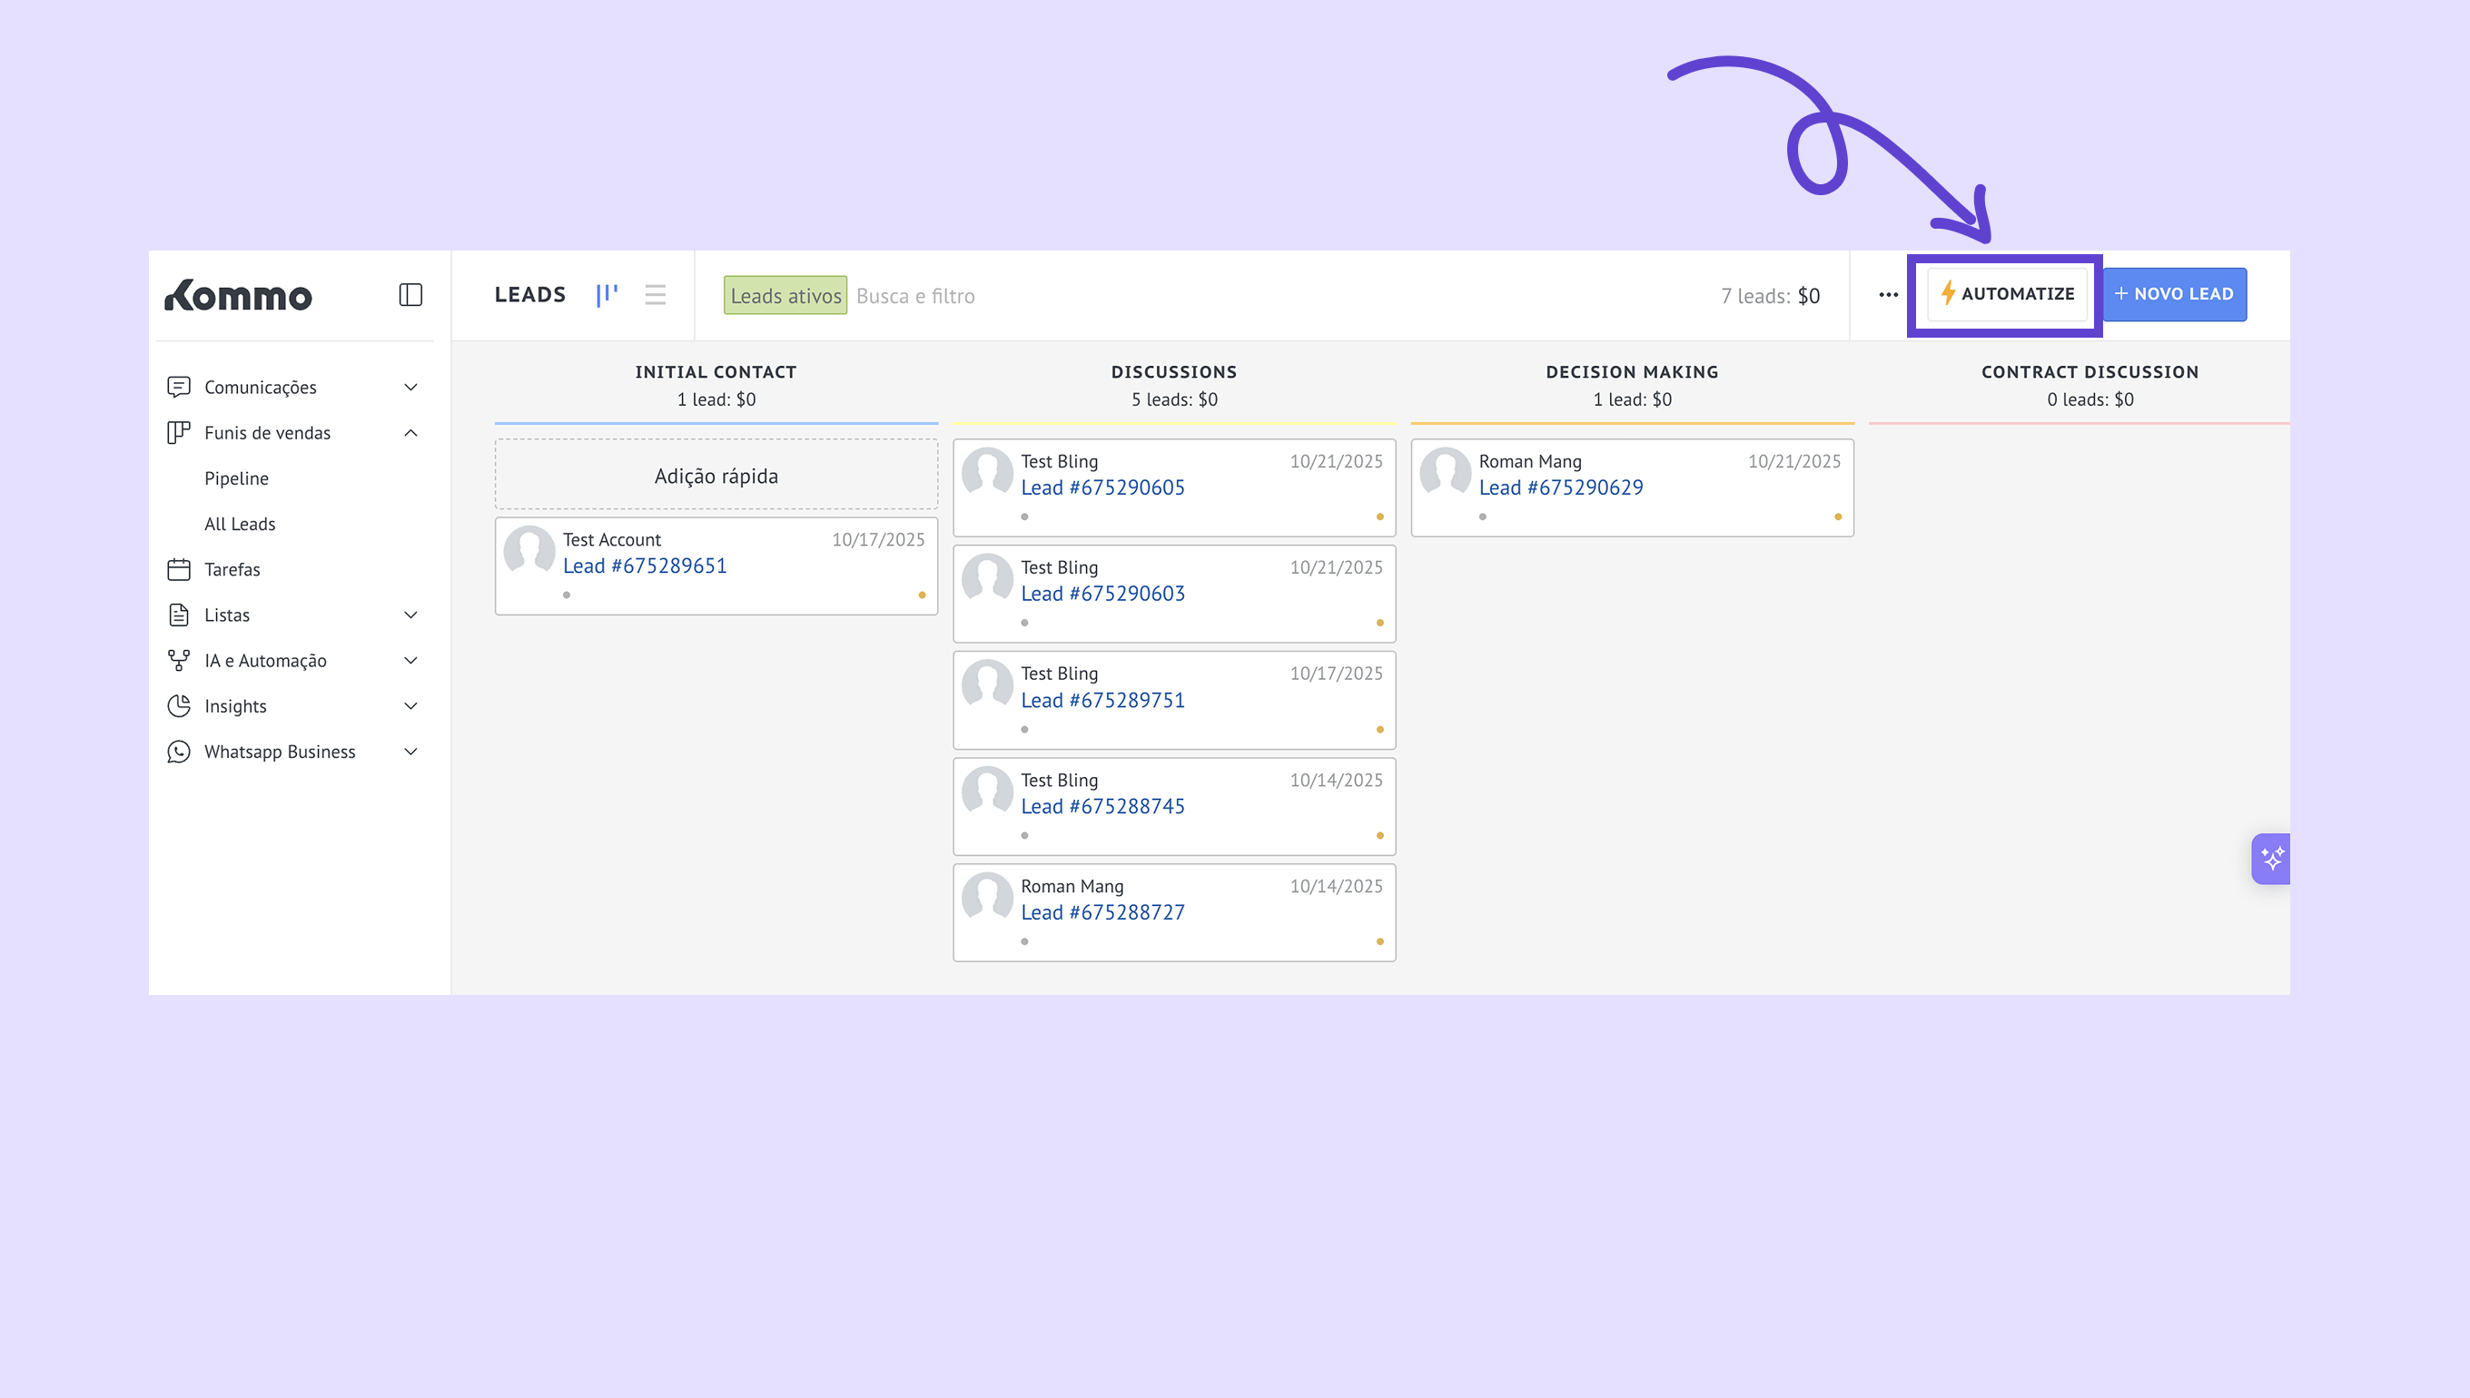
Task: Collapse the sidebar with the panel icon
Action: (410, 295)
